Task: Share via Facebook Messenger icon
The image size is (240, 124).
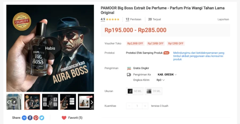Action: tap(24, 118)
